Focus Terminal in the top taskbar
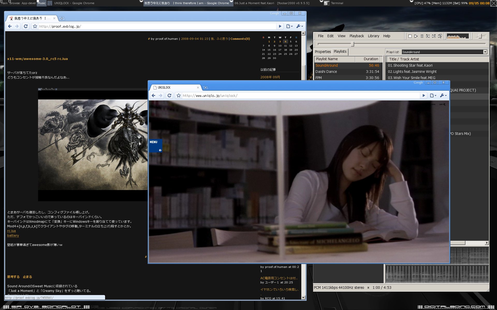Screen dimensions: 497x310 tap(337, 3)
